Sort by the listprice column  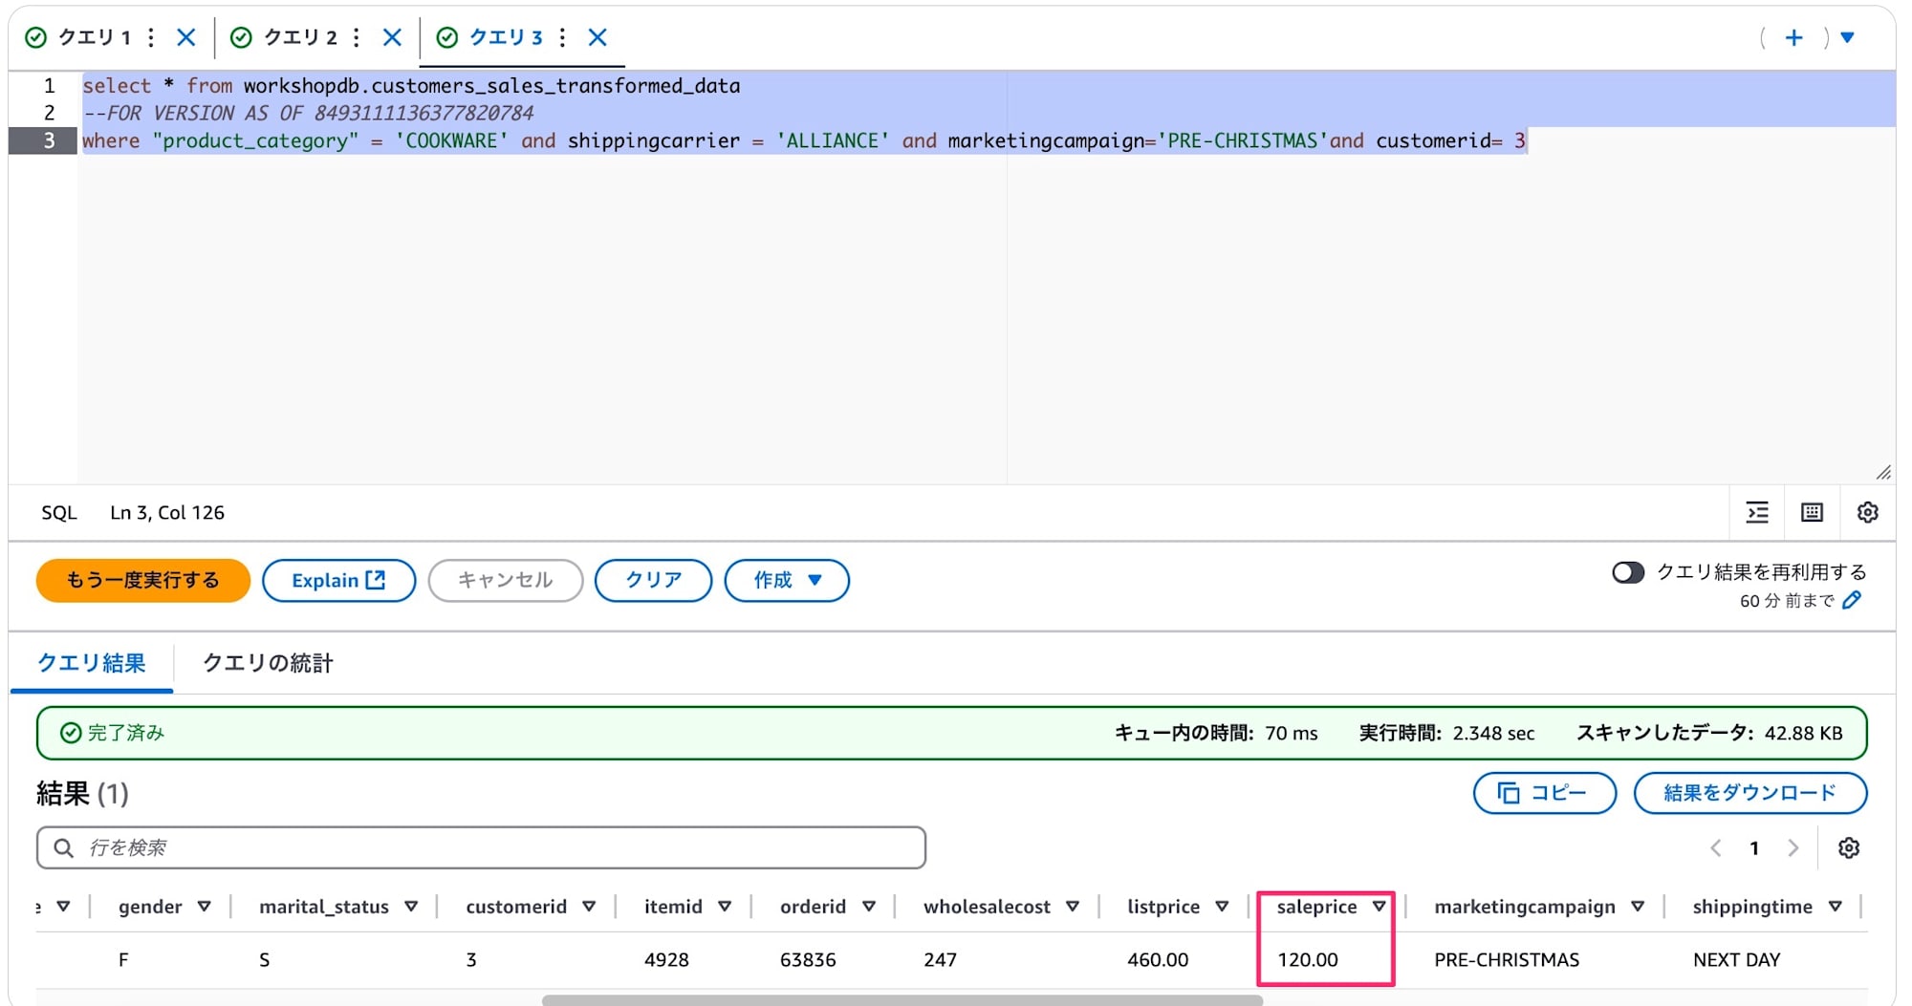[x=1222, y=907]
